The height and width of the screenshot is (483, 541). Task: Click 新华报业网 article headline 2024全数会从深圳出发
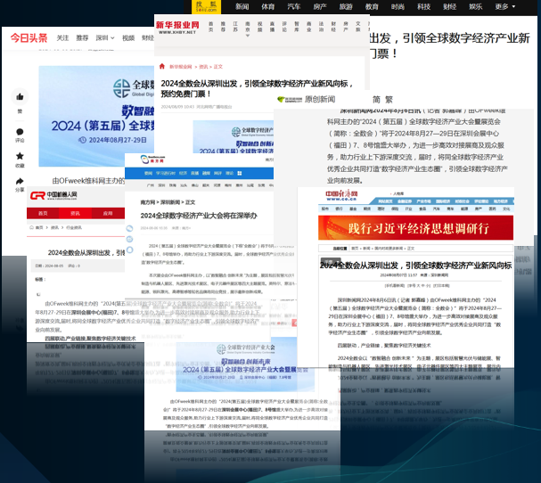pos(258,88)
